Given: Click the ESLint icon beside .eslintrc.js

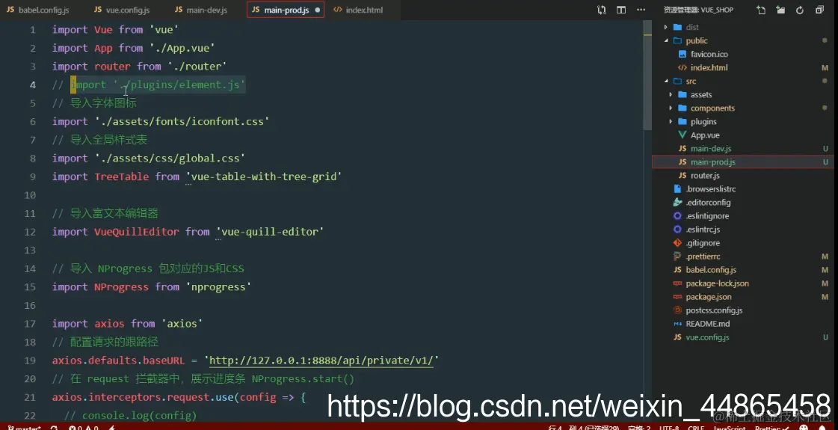Looking at the screenshot, I should 678,229.
